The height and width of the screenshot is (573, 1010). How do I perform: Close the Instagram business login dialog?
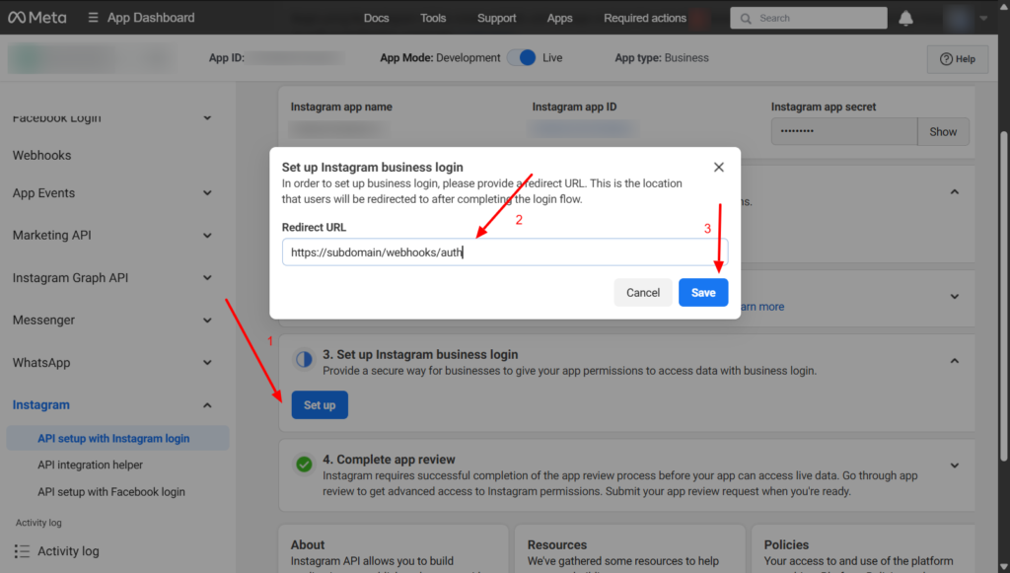(719, 168)
